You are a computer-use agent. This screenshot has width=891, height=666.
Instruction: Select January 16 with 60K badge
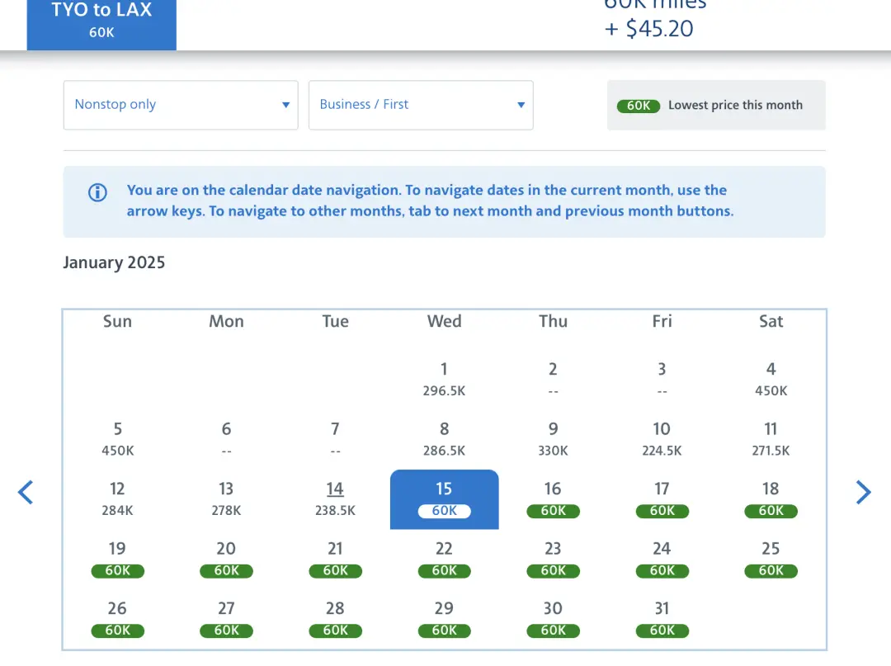[x=553, y=498]
